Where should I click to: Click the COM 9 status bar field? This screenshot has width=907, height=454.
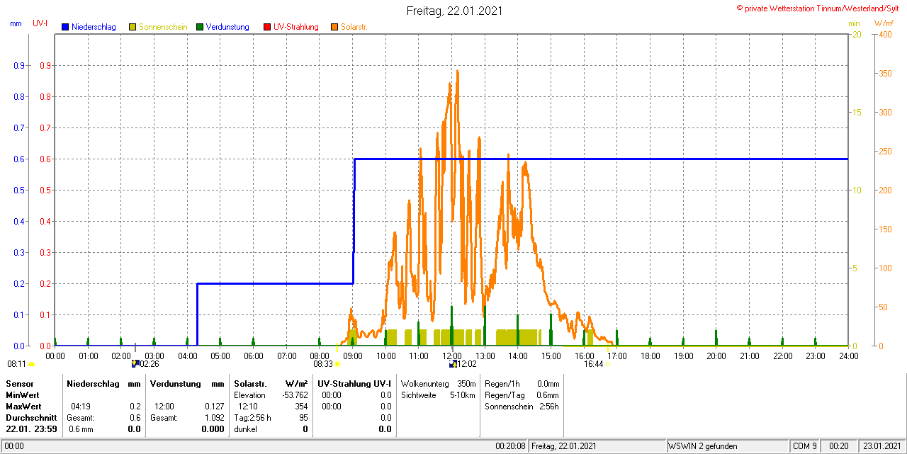(804, 446)
